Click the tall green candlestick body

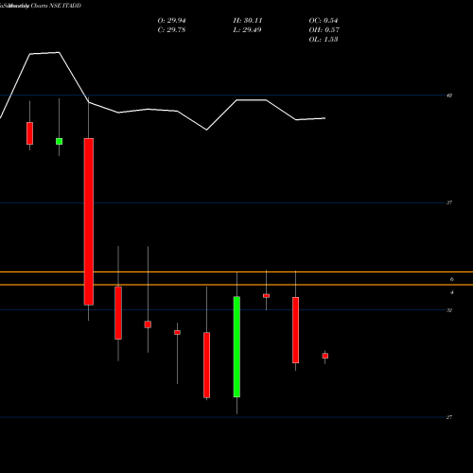236,347
